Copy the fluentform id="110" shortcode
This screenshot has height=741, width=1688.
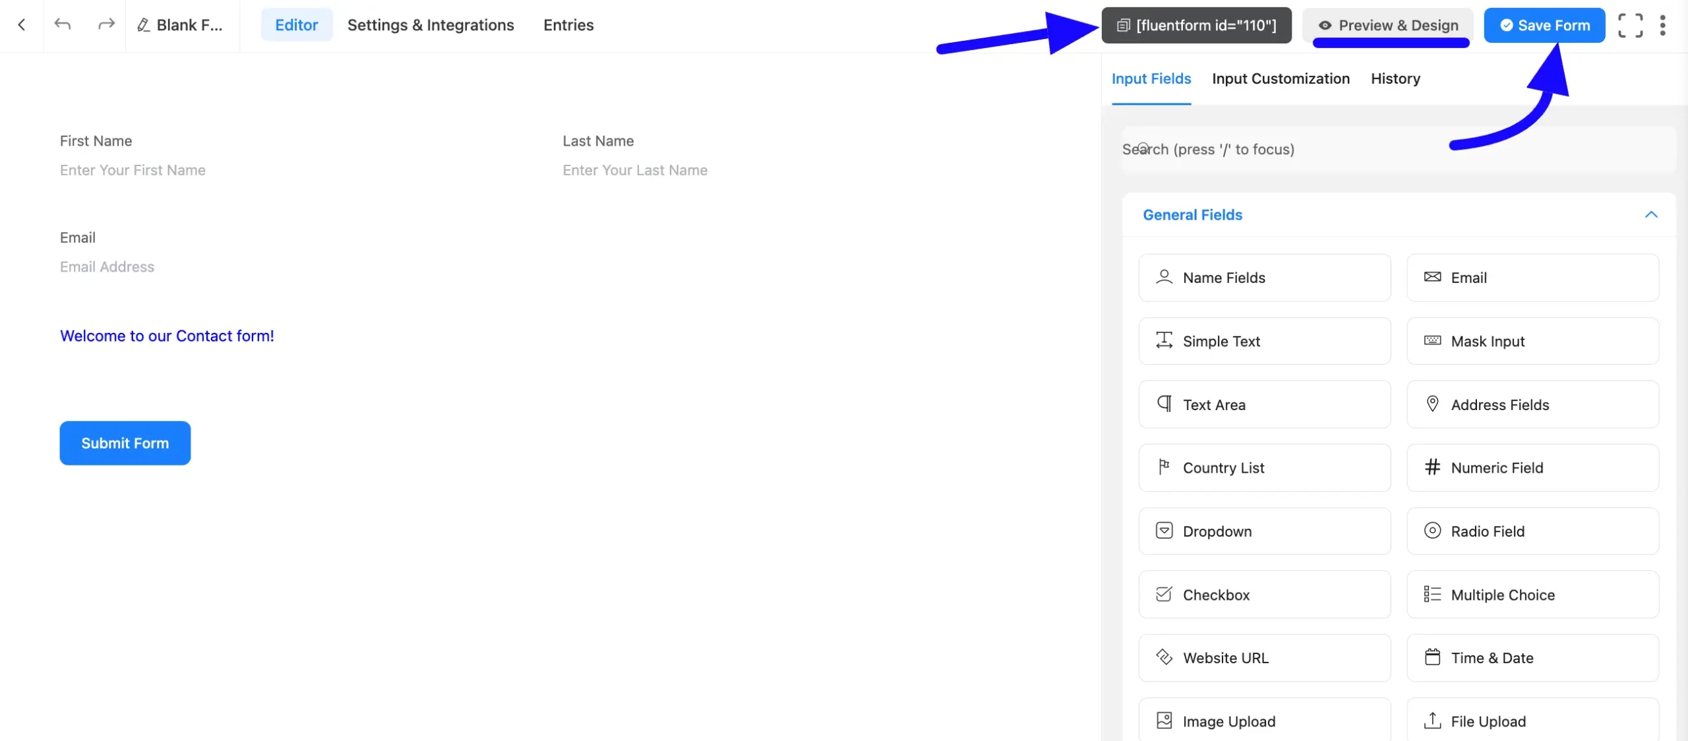pos(1196,26)
